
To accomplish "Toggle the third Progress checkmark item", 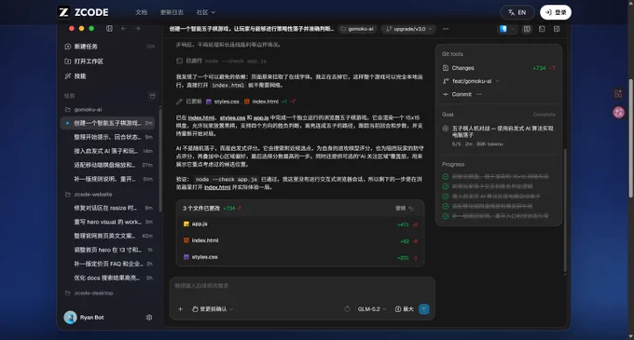I will tap(445, 197).
